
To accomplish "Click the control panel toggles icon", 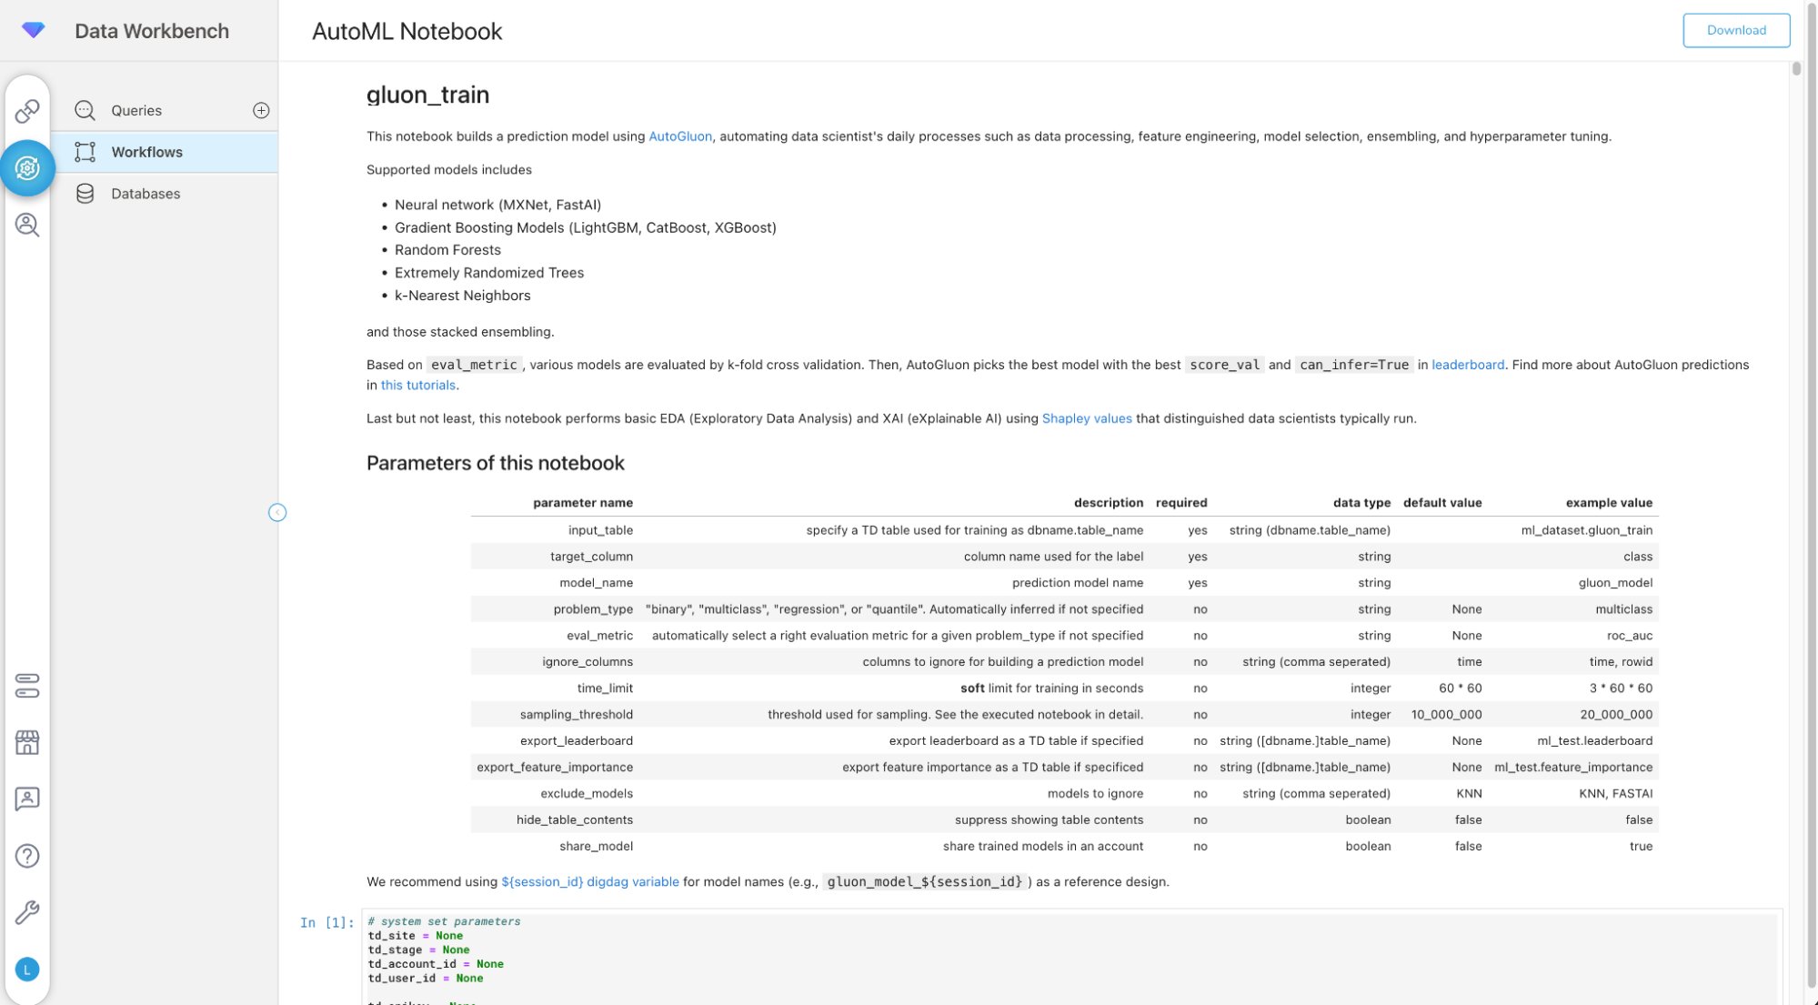I will click(27, 686).
